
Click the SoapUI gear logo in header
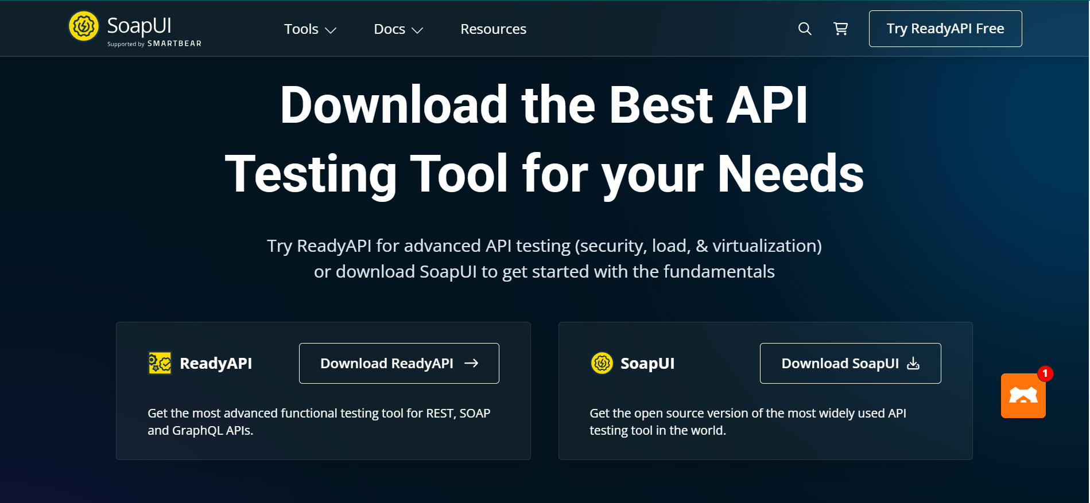pos(84,26)
